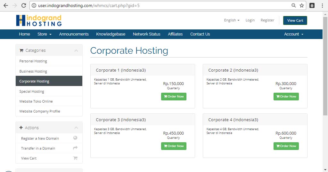Collapse the Categories panel chevron

click(x=76, y=51)
